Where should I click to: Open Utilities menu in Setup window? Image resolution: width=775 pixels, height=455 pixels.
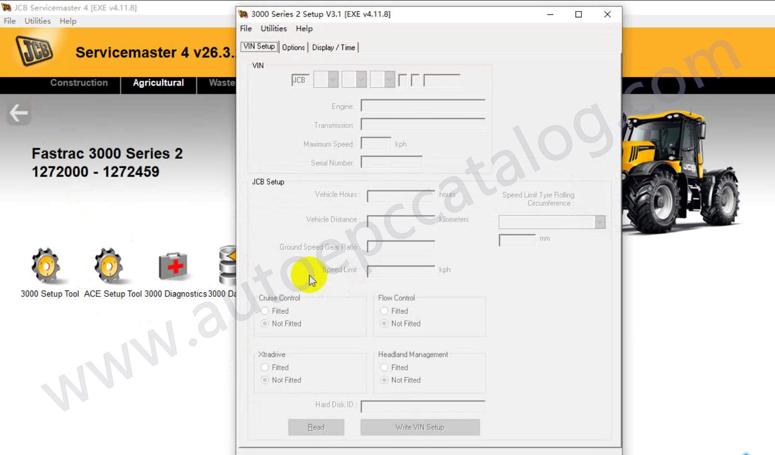274,28
